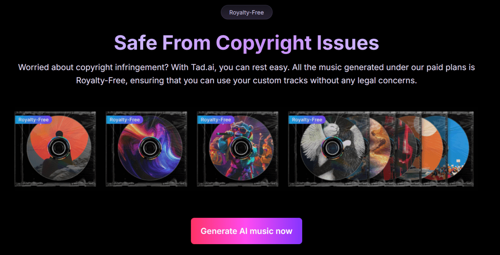
Task: Select golden textured disc behind the cat
Action: pos(380,149)
